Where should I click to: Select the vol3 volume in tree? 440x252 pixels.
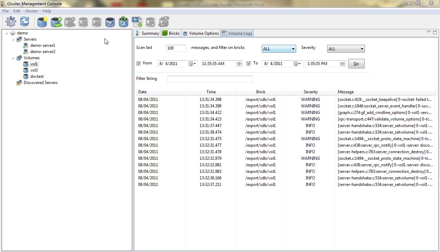pyautogui.click(x=34, y=70)
